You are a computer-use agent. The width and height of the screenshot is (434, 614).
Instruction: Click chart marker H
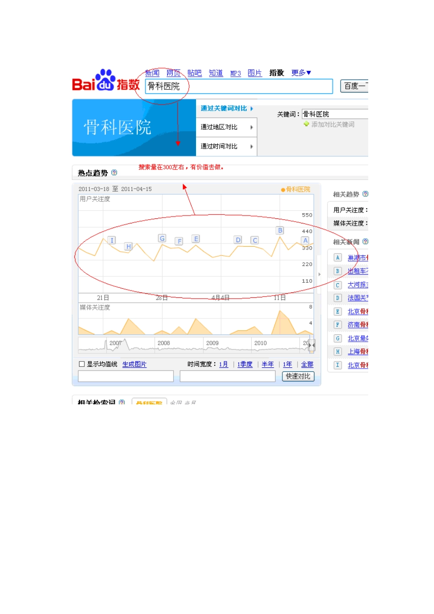(x=128, y=246)
